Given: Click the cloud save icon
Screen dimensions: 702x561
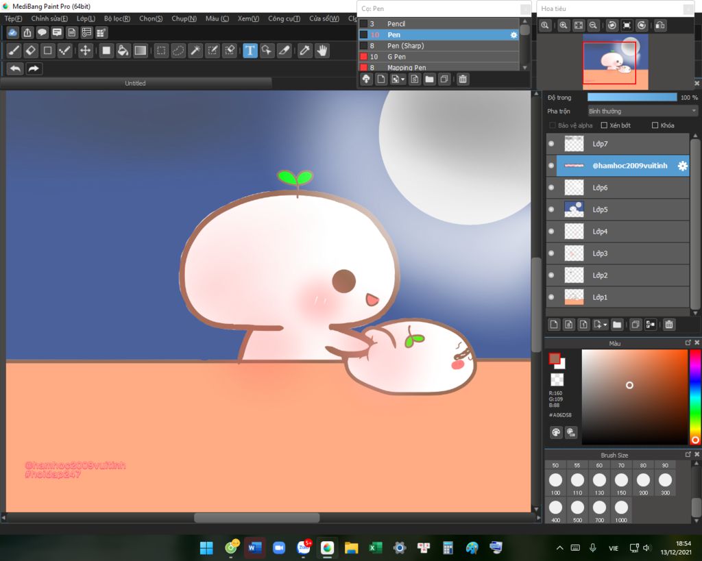Looking at the screenshot, I should coord(13,32).
